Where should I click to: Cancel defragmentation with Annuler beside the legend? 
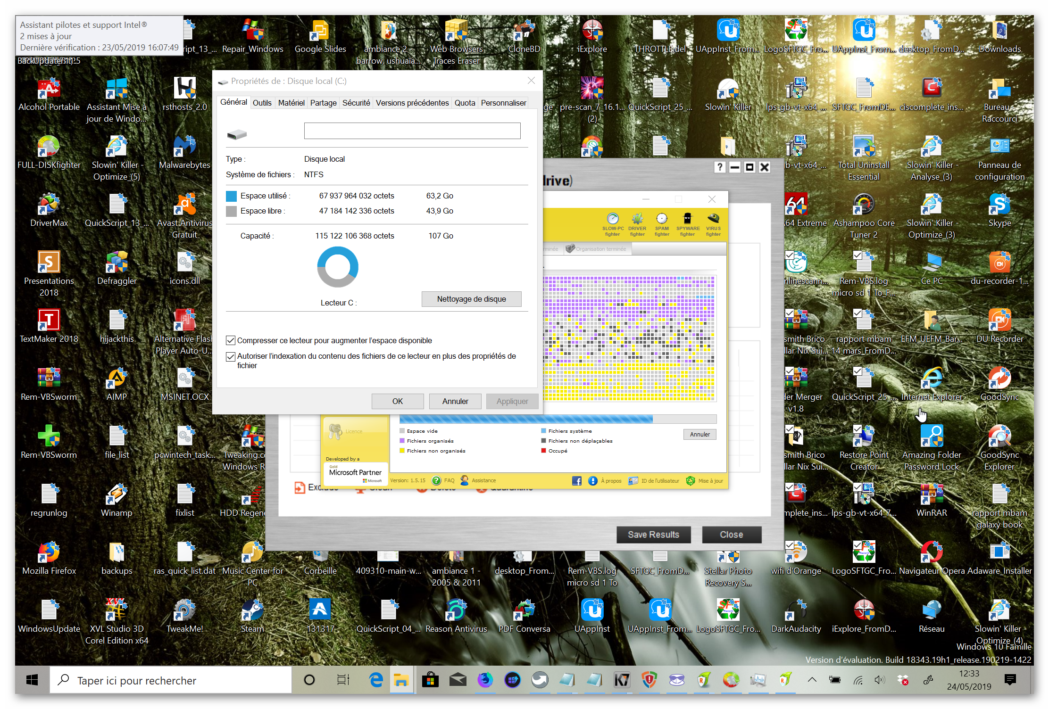pyautogui.click(x=699, y=434)
